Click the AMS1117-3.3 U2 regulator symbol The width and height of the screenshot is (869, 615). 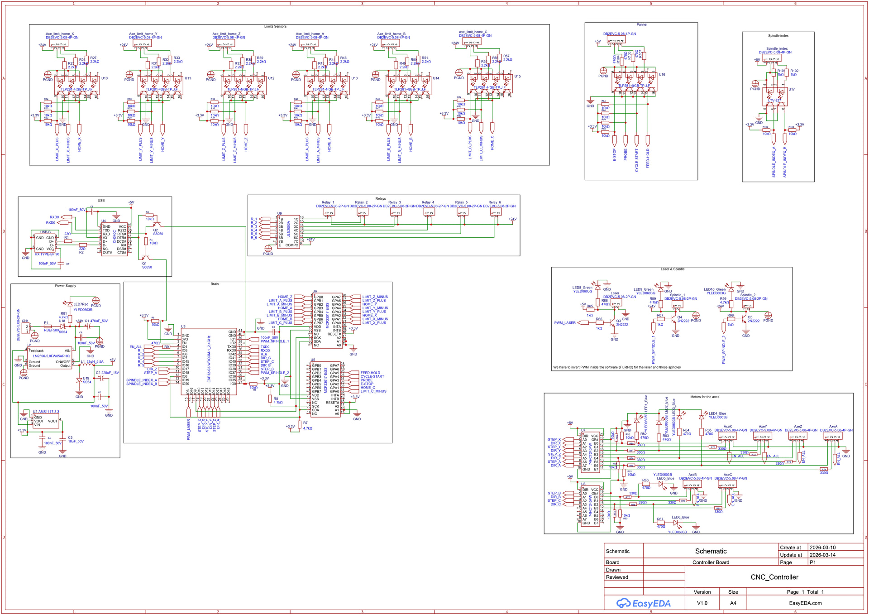click(46, 421)
